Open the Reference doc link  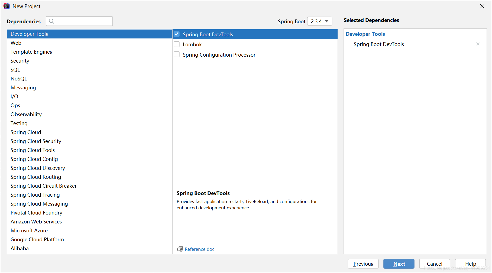click(x=199, y=249)
